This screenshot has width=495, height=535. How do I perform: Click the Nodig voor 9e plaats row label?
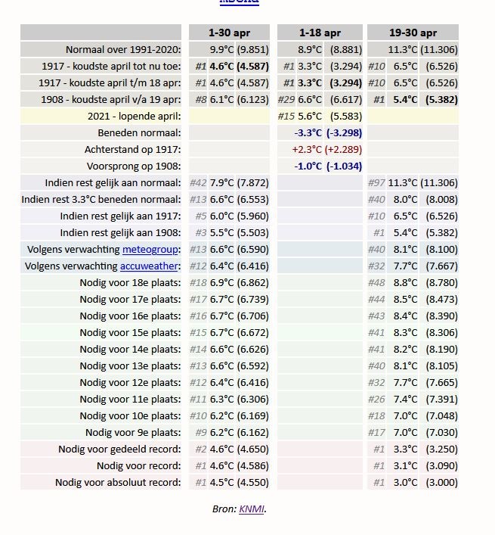pos(133,433)
